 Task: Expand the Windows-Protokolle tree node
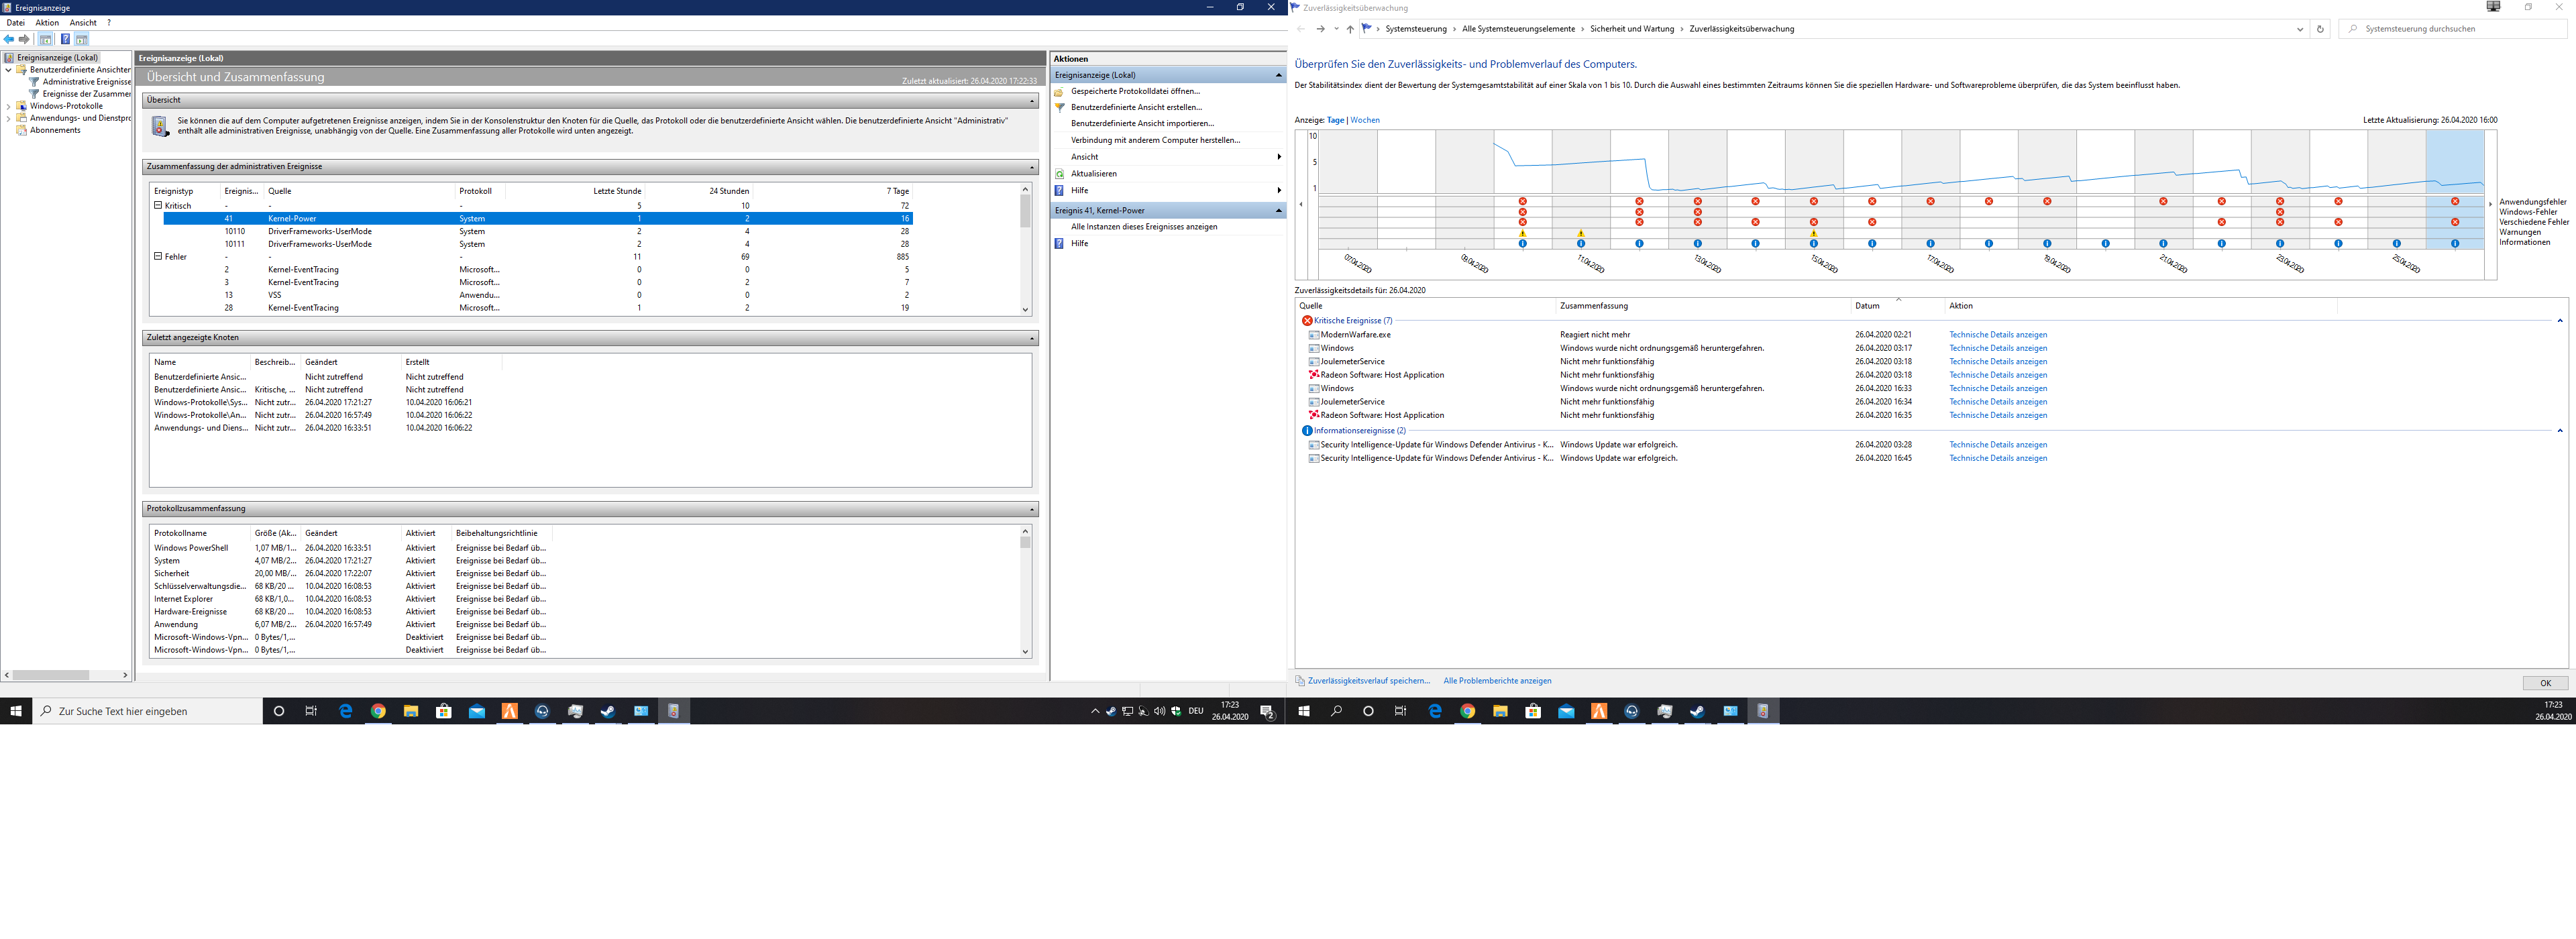coord(9,106)
